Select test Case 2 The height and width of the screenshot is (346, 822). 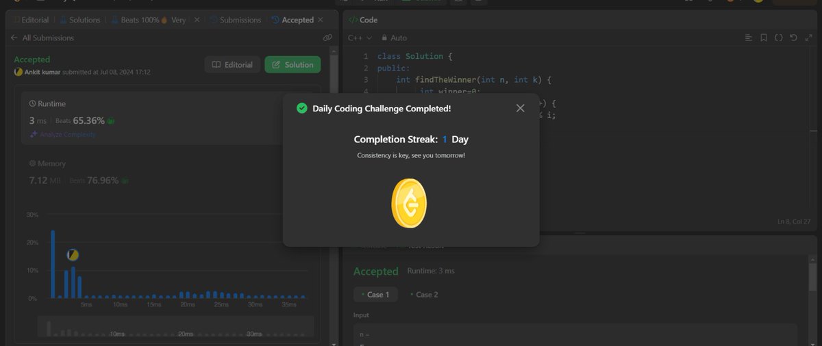425,294
